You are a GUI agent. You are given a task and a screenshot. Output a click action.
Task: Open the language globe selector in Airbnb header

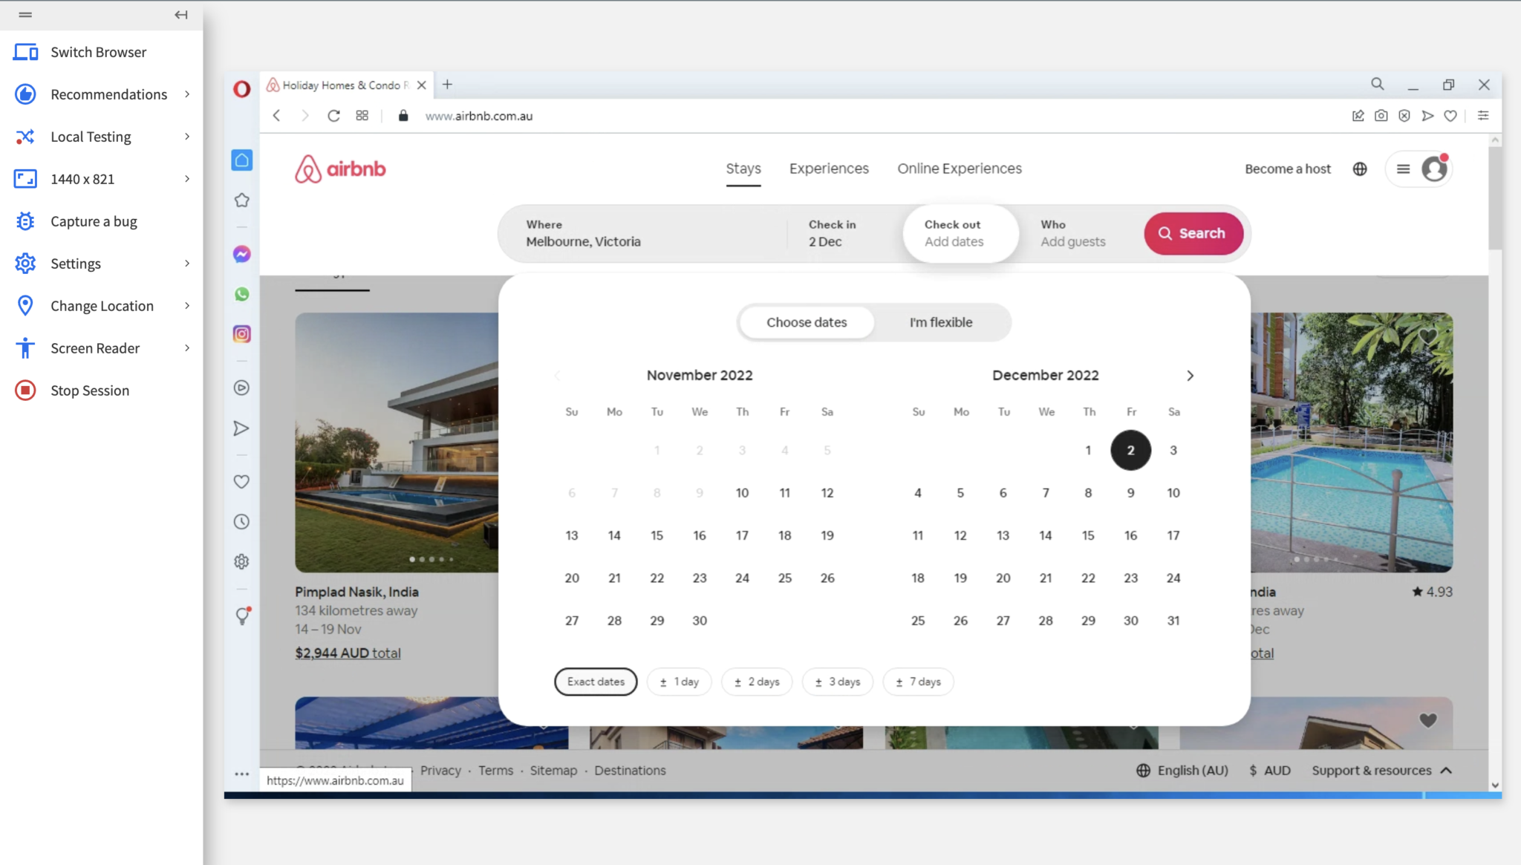click(1360, 169)
